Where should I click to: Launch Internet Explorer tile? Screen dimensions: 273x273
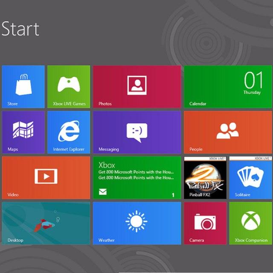[69, 132]
